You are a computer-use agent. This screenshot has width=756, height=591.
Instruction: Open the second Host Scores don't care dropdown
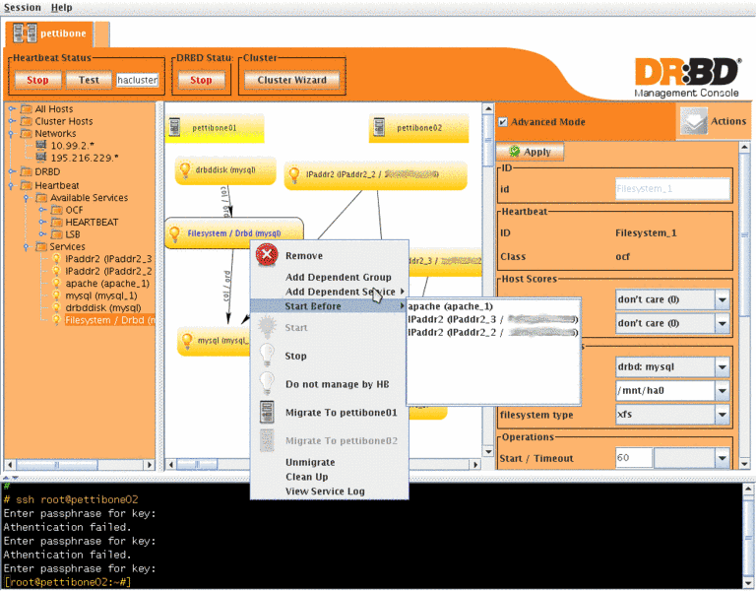point(722,323)
